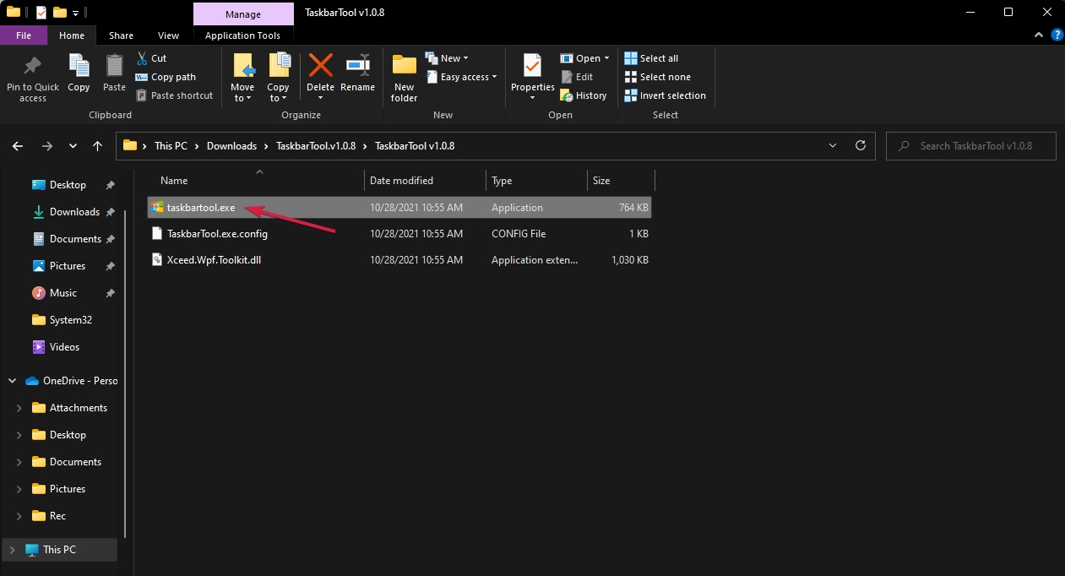Delete taskbartool.exe with the ribbon icon
The image size is (1065, 576).
click(320, 75)
